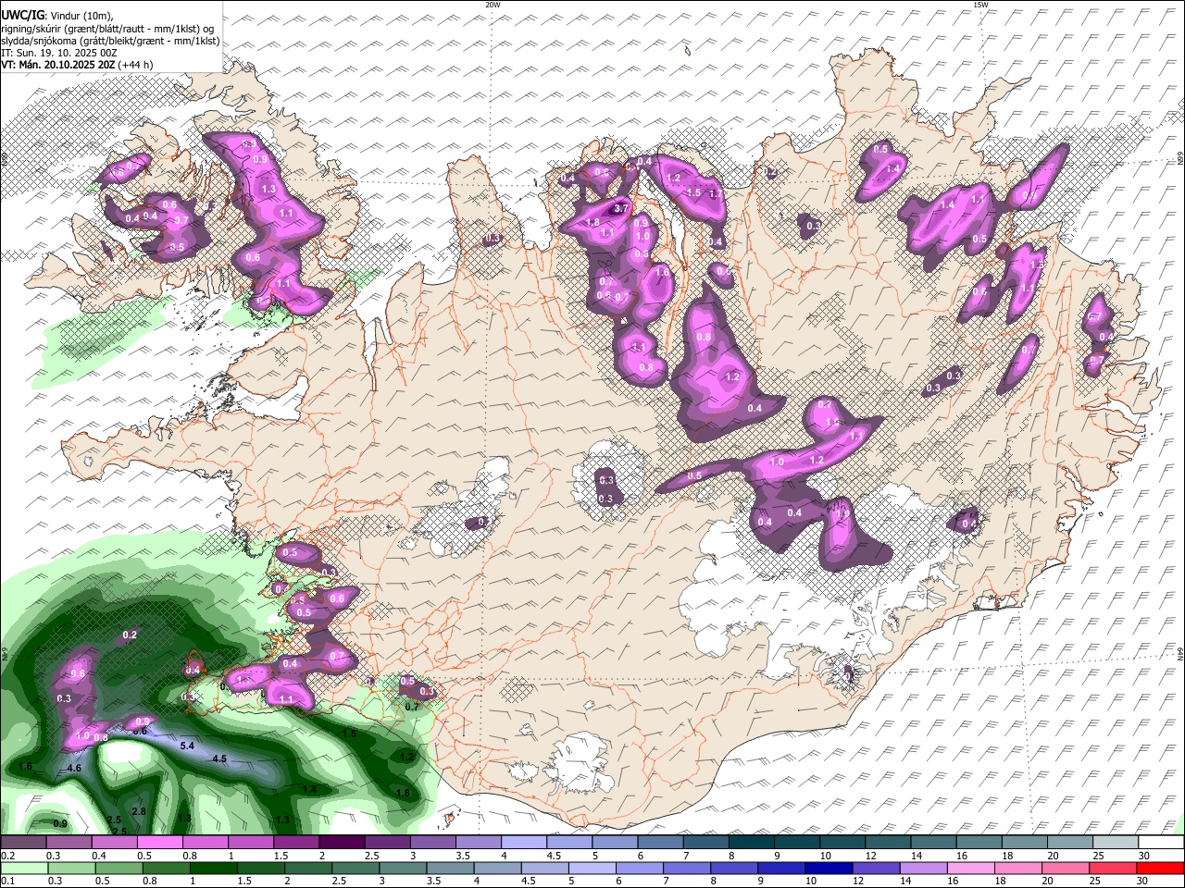Select the 'VT: Mán. 20.10.2025 20Z (+44 h)' line
Screen dimensions: 1185x888
click(x=77, y=65)
